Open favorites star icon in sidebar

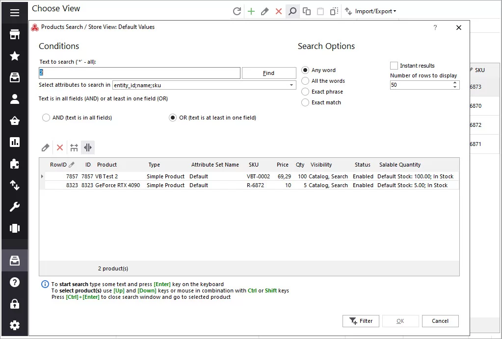click(14, 56)
